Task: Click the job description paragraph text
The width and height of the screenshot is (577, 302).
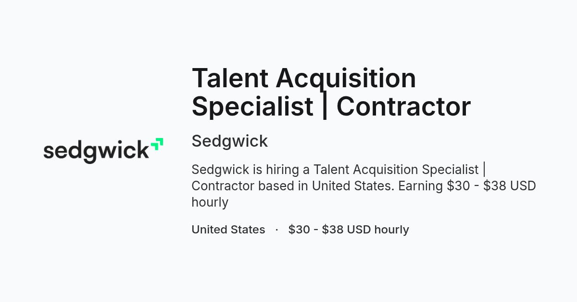Action: [364, 186]
